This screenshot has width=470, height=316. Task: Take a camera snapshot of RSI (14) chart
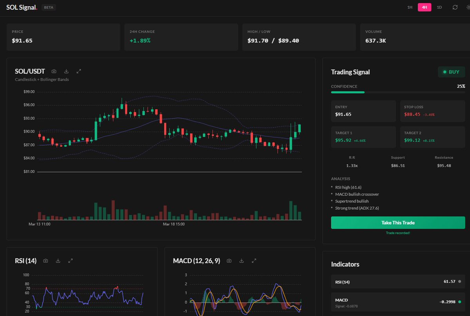click(x=45, y=261)
